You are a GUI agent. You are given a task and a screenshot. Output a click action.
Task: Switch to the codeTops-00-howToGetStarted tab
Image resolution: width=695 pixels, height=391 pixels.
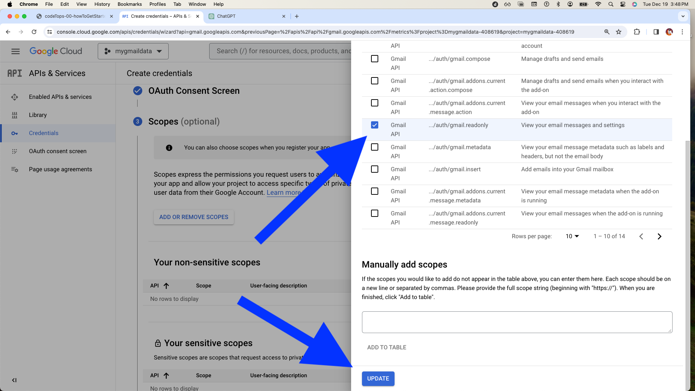(x=74, y=16)
